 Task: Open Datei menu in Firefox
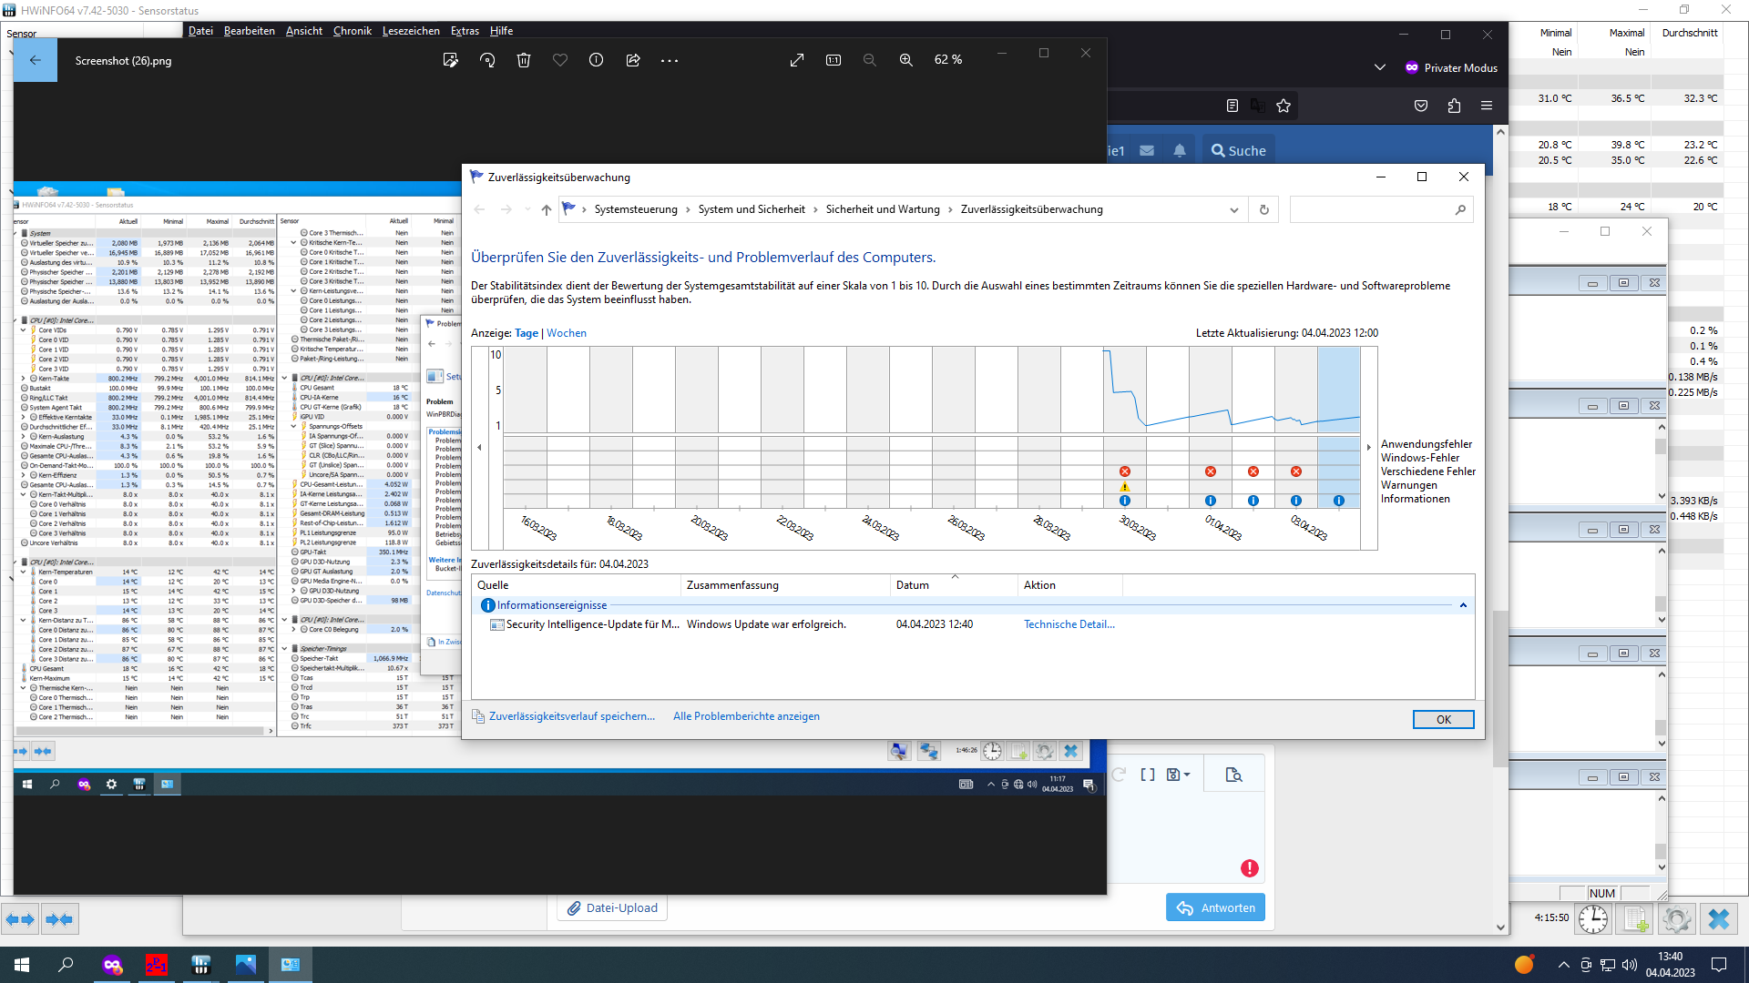click(200, 31)
